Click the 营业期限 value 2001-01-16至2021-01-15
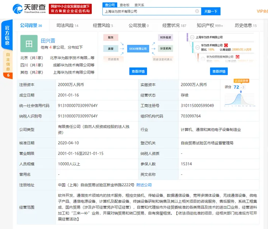Viewport: 268px width, 229px height. click(81, 153)
